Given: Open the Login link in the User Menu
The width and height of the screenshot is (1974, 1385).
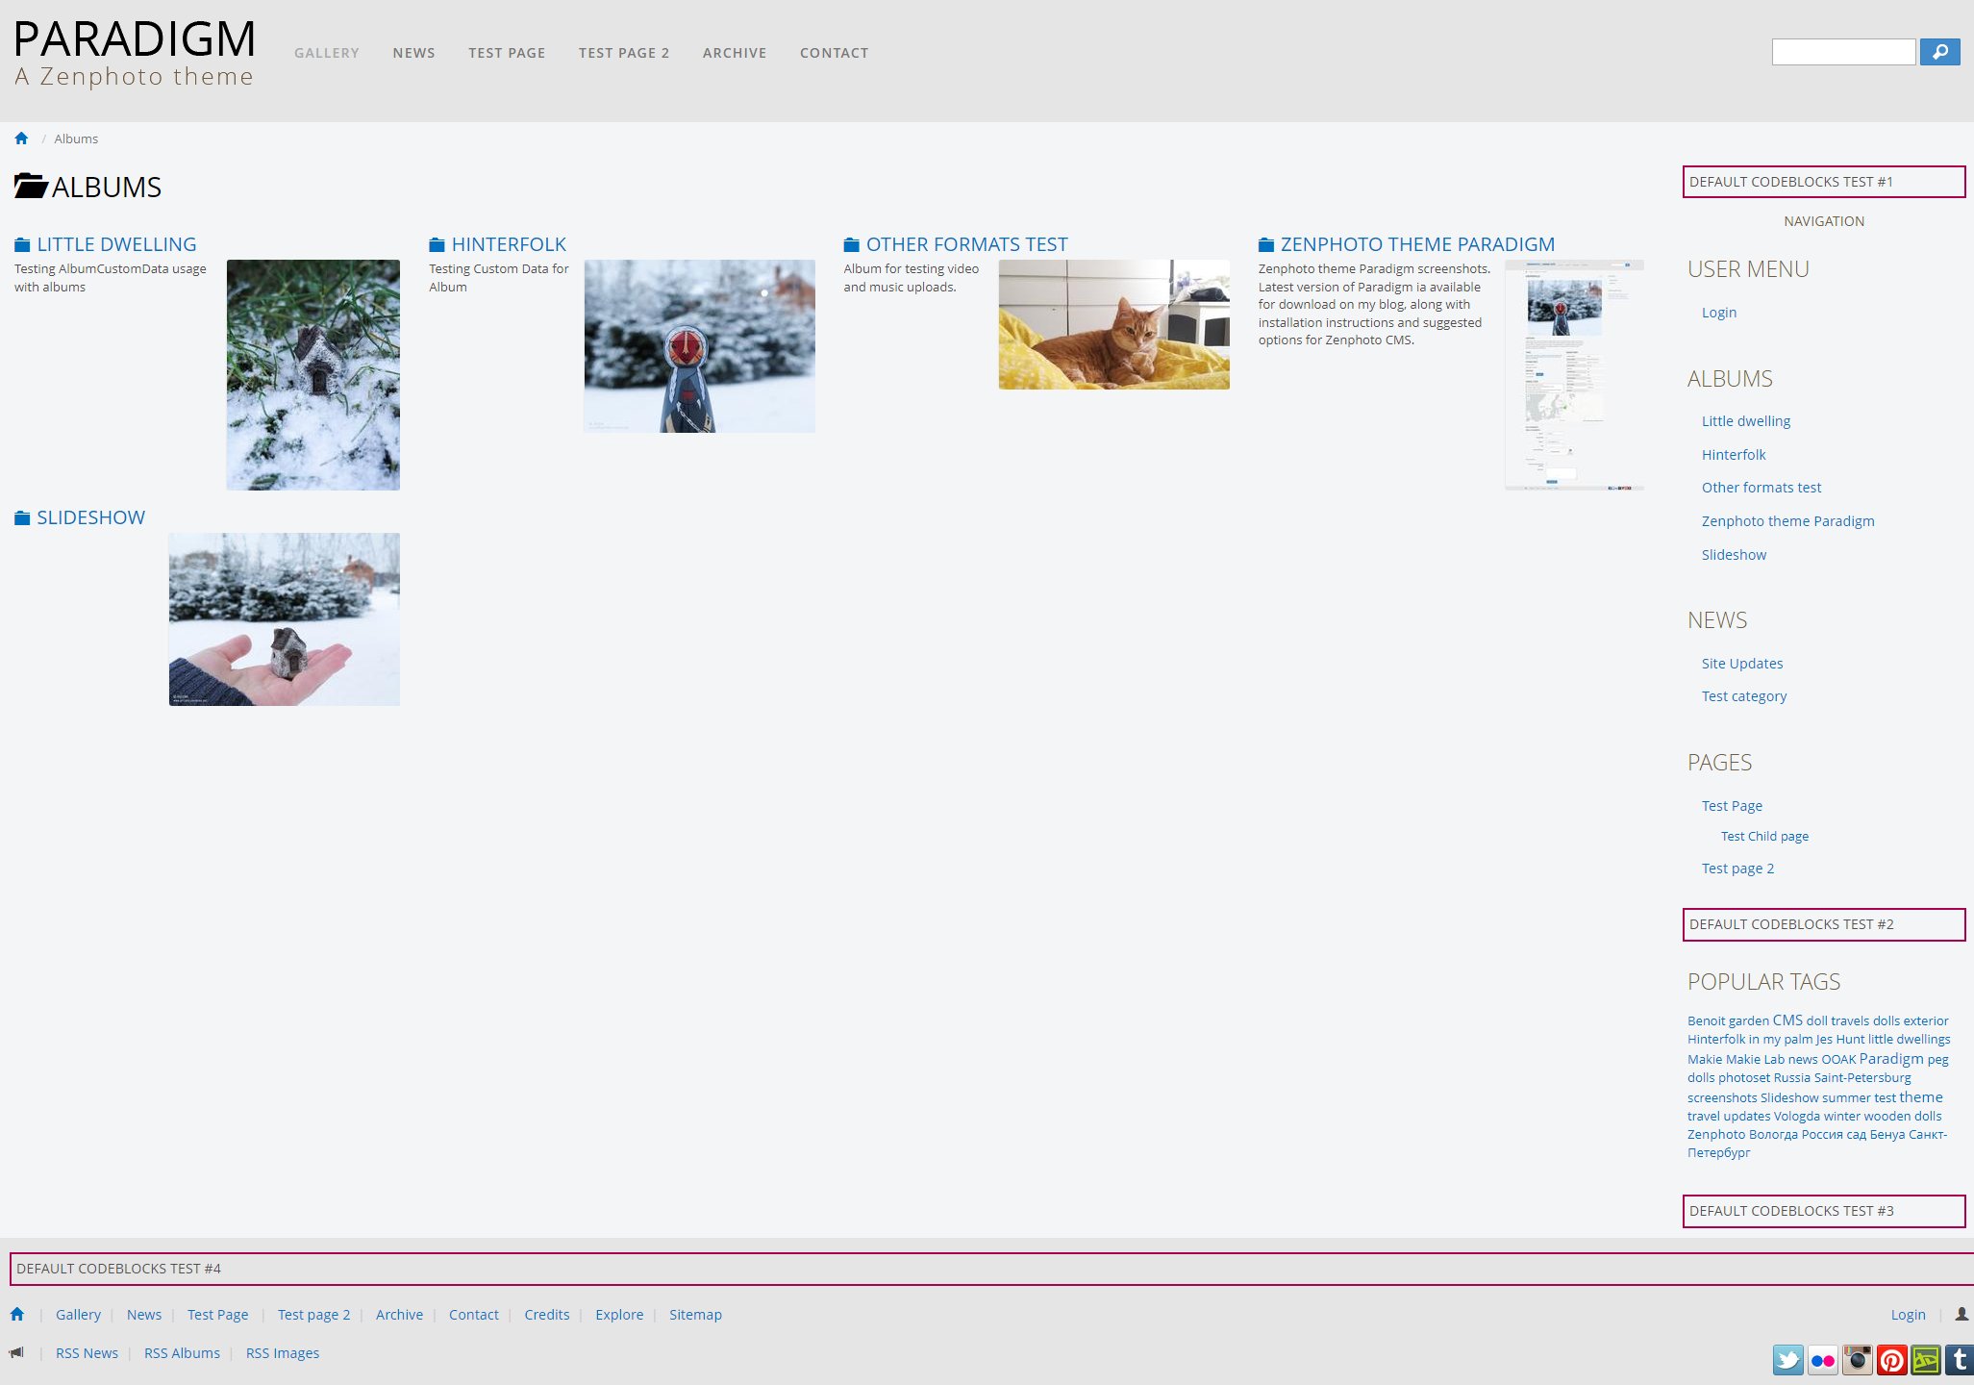Looking at the screenshot, I should (1718, 312).
